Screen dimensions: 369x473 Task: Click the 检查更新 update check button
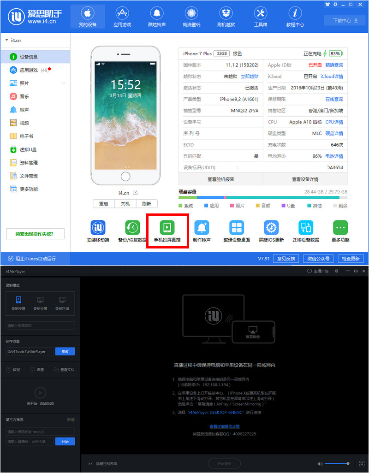pyautogui.click(x=351, y=259)
